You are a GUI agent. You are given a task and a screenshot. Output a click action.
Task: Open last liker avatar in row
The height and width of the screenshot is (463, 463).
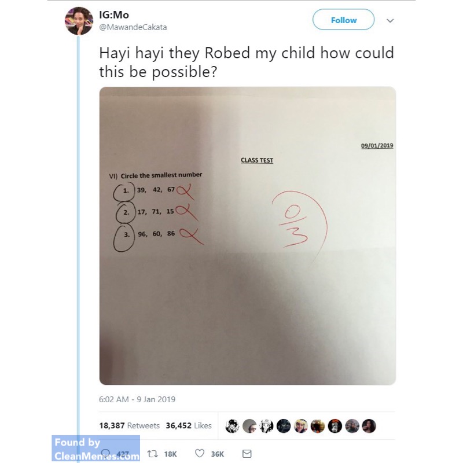[369, 426]
